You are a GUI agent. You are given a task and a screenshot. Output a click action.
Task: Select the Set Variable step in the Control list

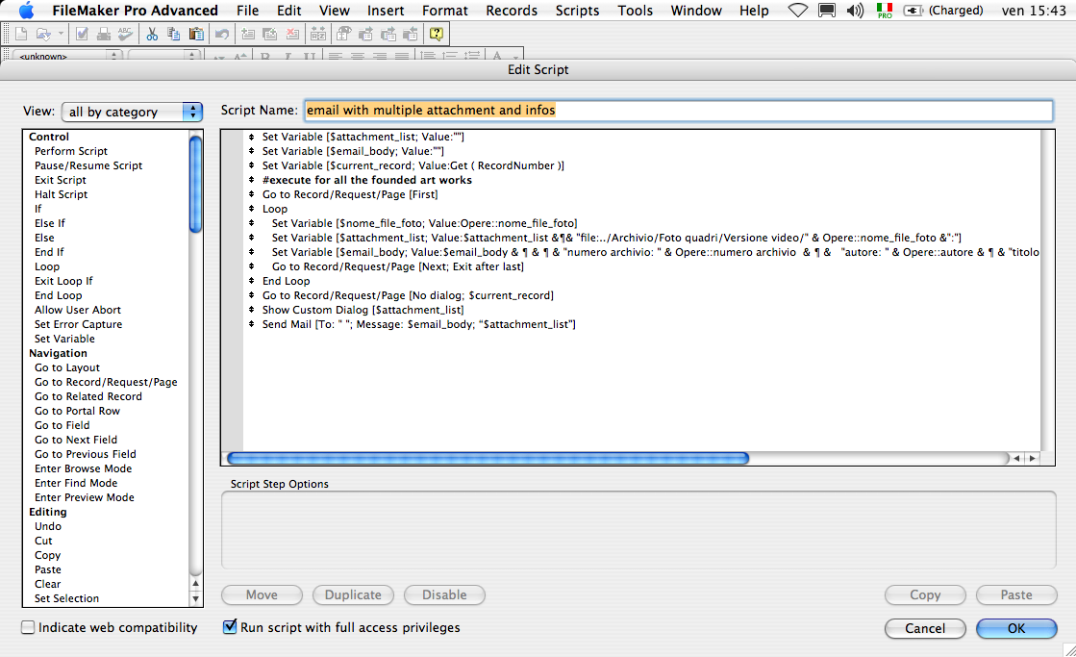click(64, 339)
